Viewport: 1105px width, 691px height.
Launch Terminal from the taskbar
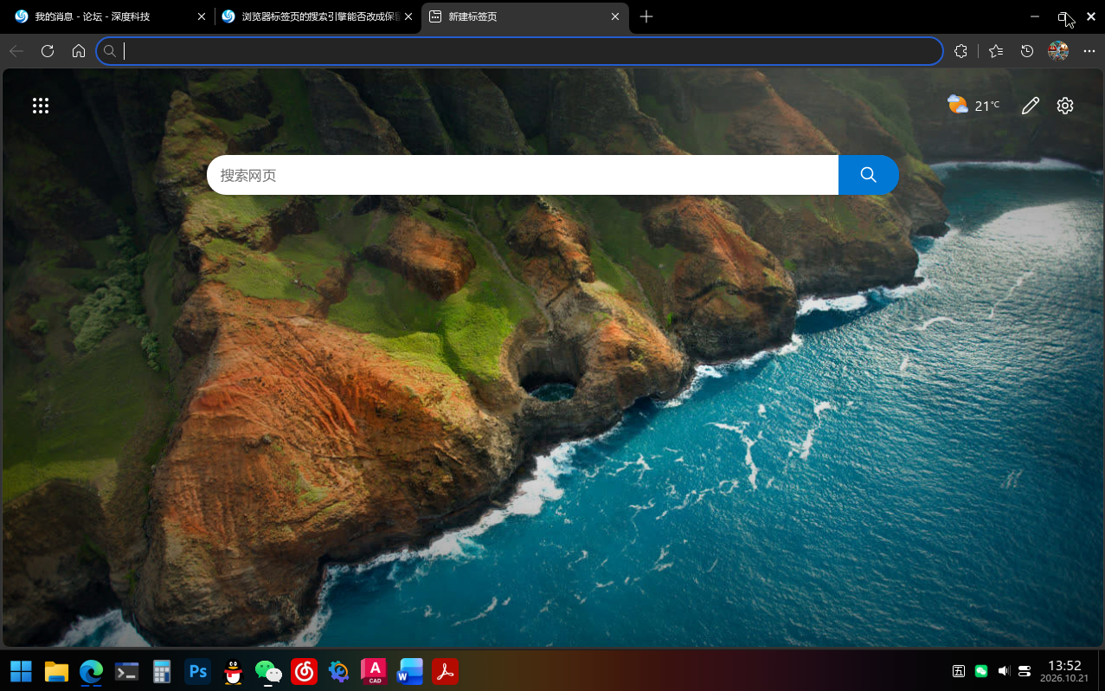point(127,671)
